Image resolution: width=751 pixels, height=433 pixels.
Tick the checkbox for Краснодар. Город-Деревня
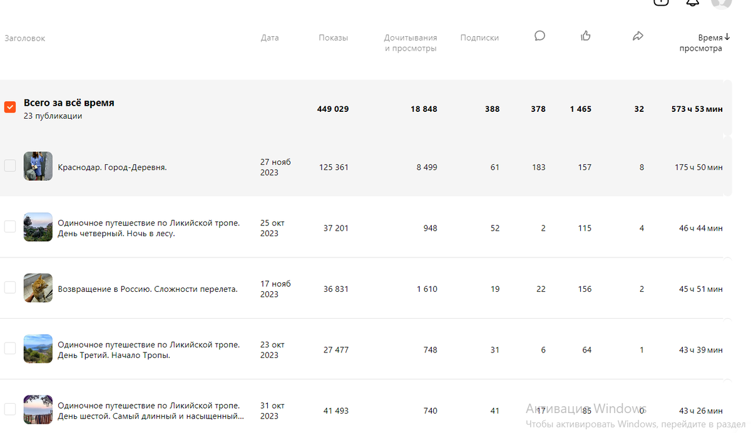click(10, 166)
